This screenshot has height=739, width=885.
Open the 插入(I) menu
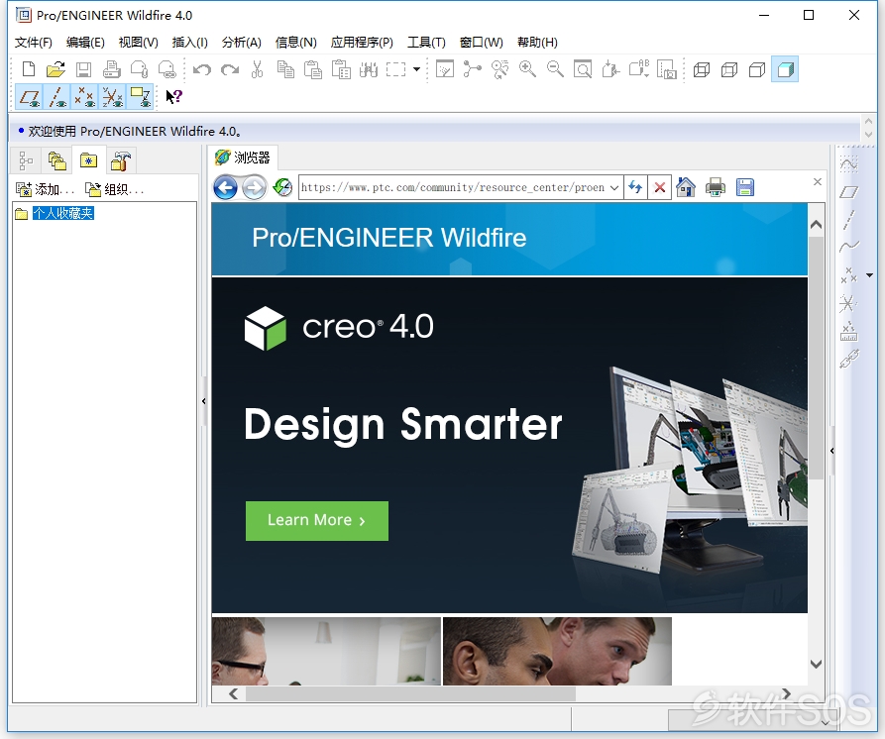tap(189, 43)
